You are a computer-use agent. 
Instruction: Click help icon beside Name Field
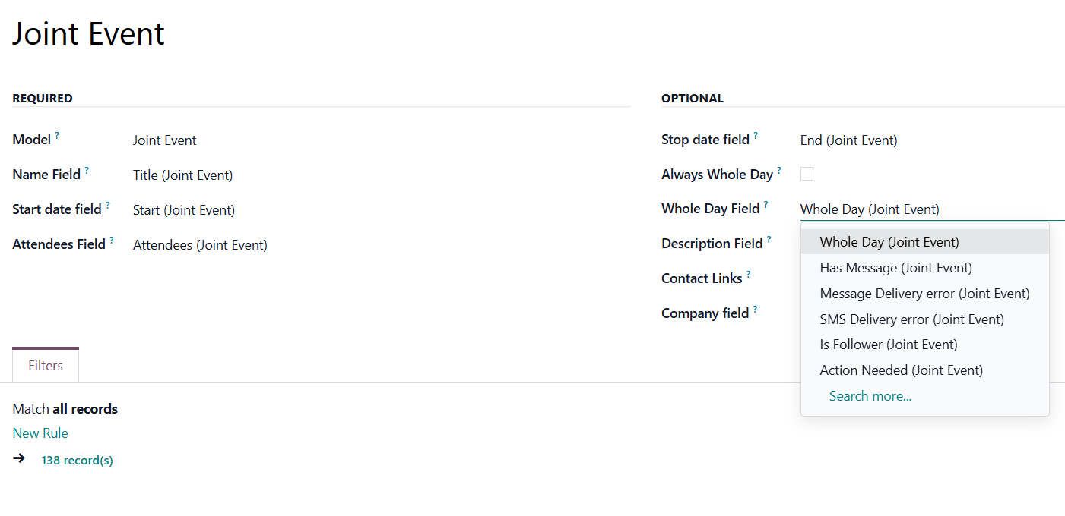(87, 171)
